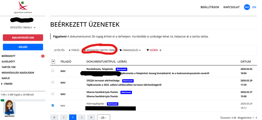Jump to the last page arrow
Viewport: 262px width, 120px height.
coord(91,117)
